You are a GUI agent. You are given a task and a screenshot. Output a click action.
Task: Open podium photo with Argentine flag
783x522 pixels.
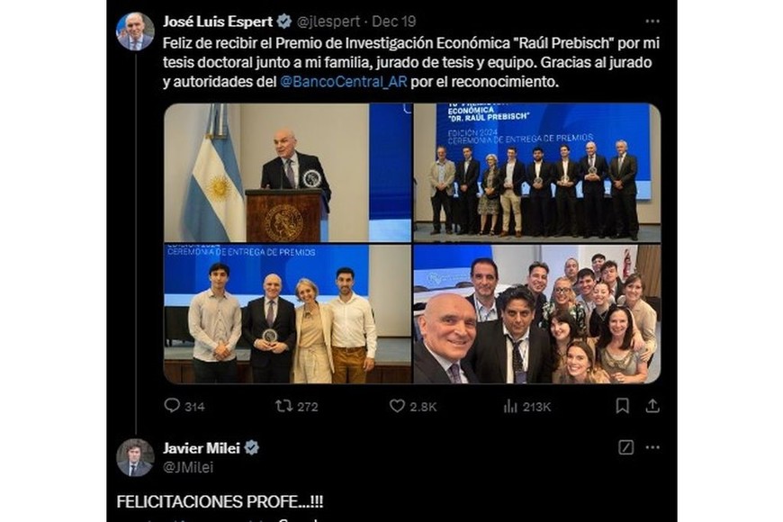(x=287, y=172)
